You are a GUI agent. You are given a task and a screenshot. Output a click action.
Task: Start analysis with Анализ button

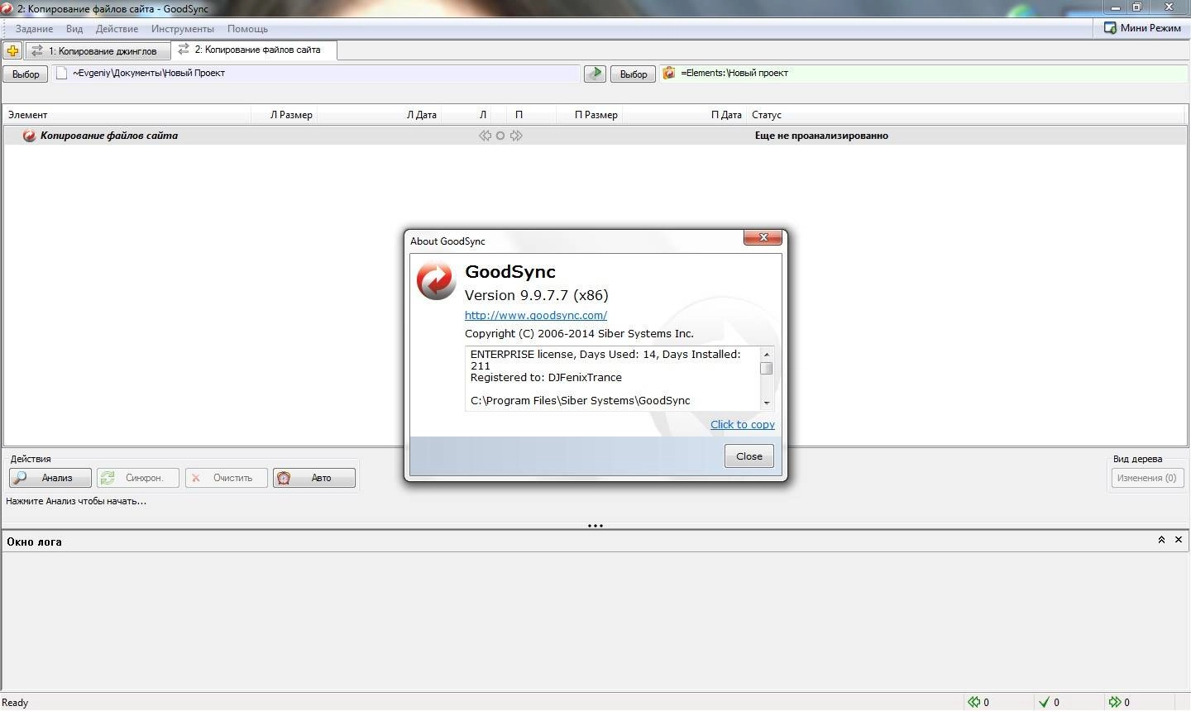pos(50,478)
